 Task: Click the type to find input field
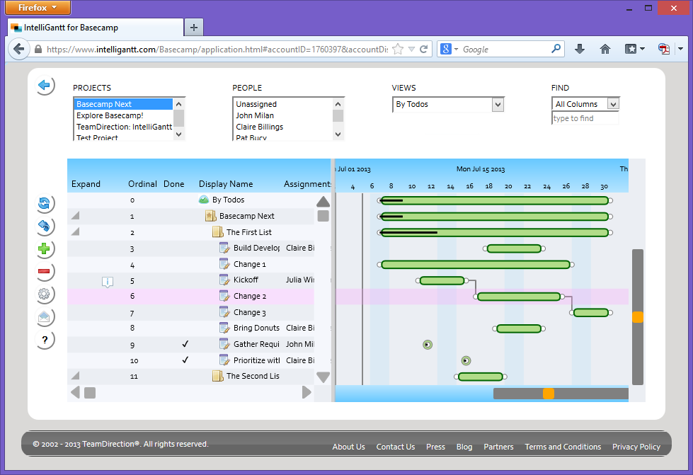pos(585,118)
